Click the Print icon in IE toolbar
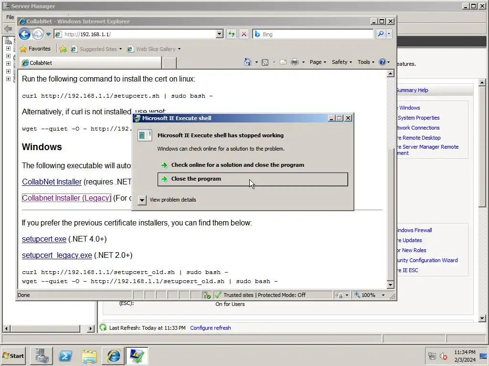Viewport: 489px width, 366px height. click(294, 62)
